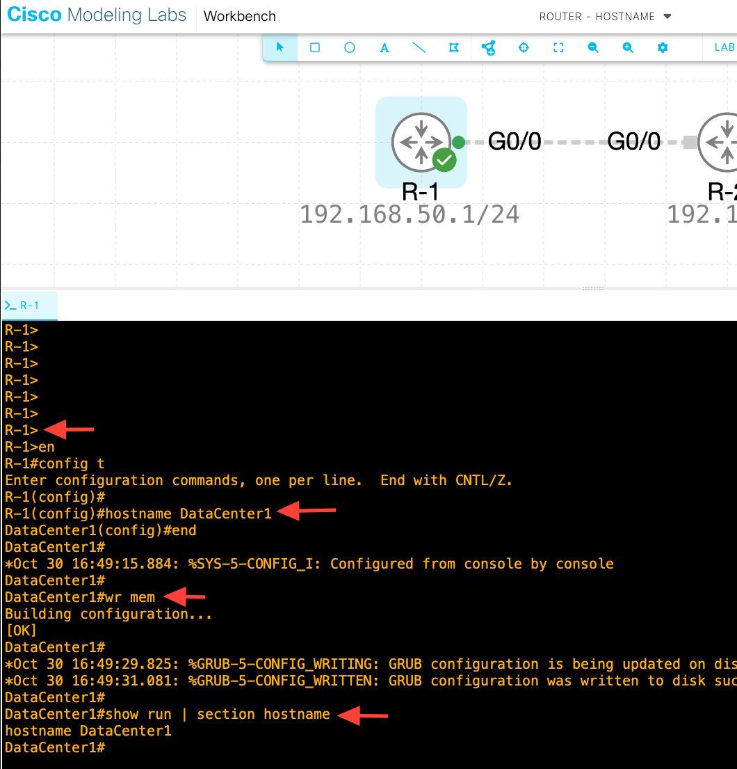Click the Cisco Modeling Labs logo
Viewport: 737px width, 769px height.
pyautogui.click(x=97, y=15)
